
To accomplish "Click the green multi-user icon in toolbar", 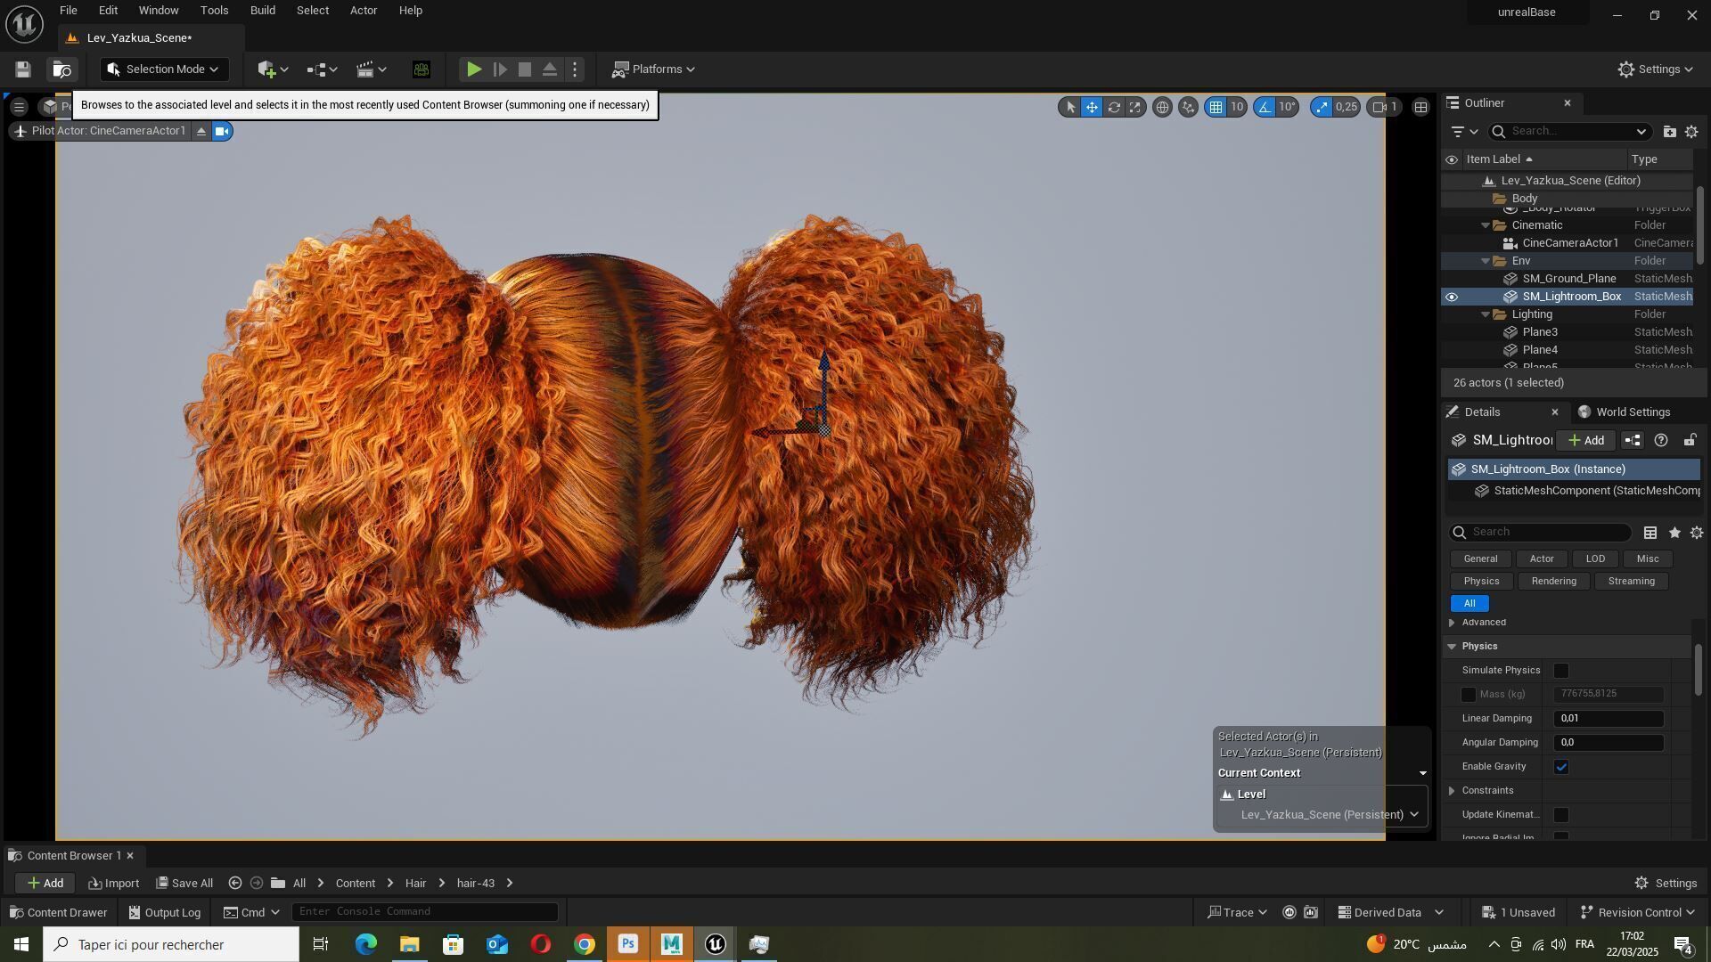I will click(422, 69).
